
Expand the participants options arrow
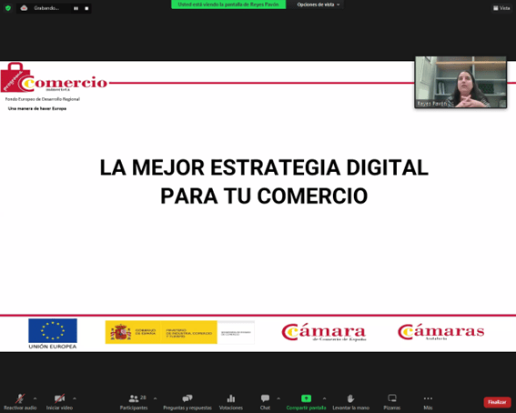(x=155, y=398)
